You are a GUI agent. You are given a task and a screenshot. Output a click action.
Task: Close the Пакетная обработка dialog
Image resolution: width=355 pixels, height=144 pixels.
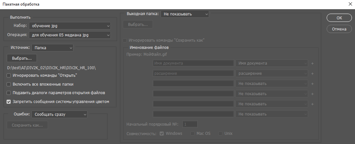point(348,4)
